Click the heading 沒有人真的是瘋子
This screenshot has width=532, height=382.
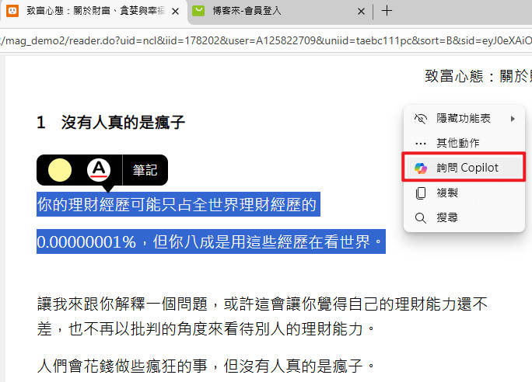tap(123, 122)
